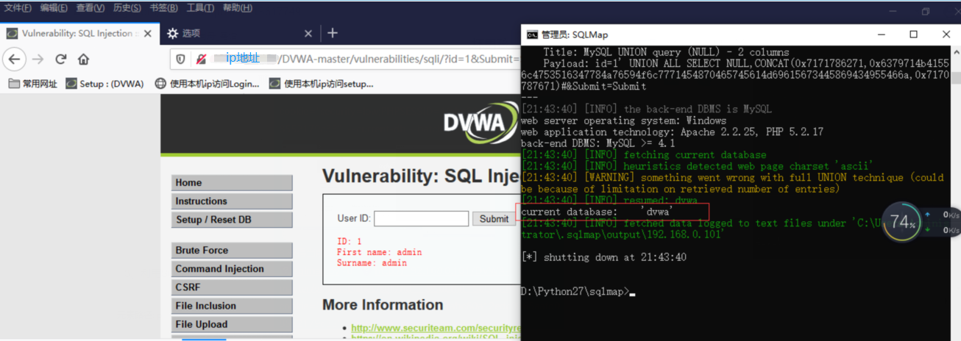Click the shutting down at 21:43:40 line
Viewport: 961px width, 341px height.
click(603, 257)
